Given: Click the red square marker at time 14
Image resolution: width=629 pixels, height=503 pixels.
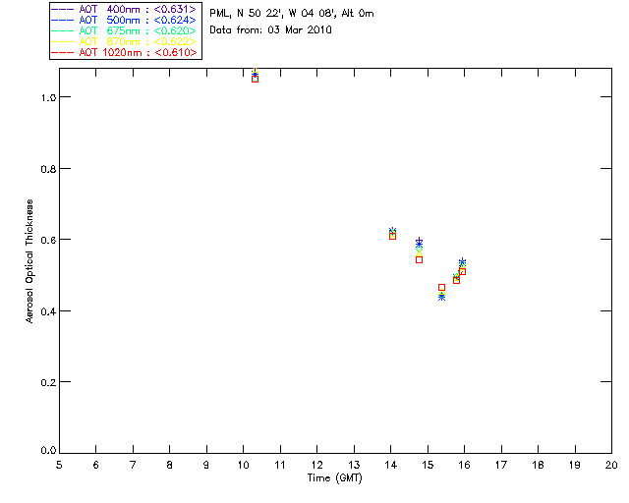Looking at the screenshot, I should click(x=392, y=236).
